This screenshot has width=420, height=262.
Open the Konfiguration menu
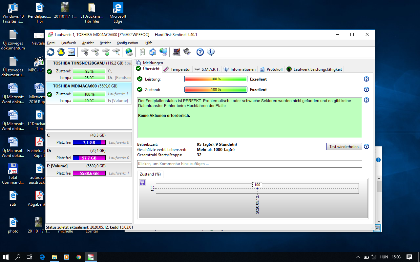click(x=127, y=43)
